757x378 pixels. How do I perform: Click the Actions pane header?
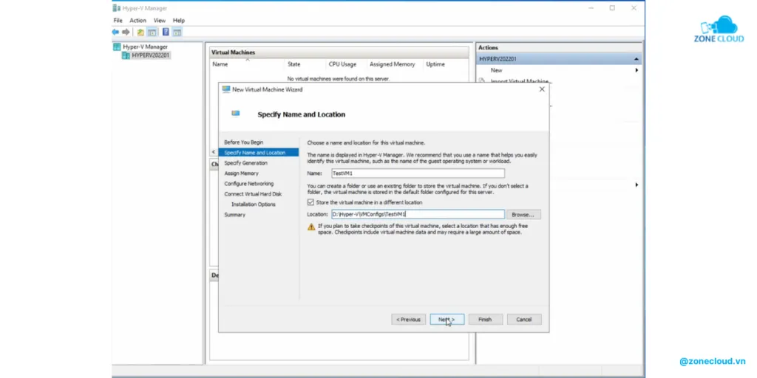click(559, 47)
